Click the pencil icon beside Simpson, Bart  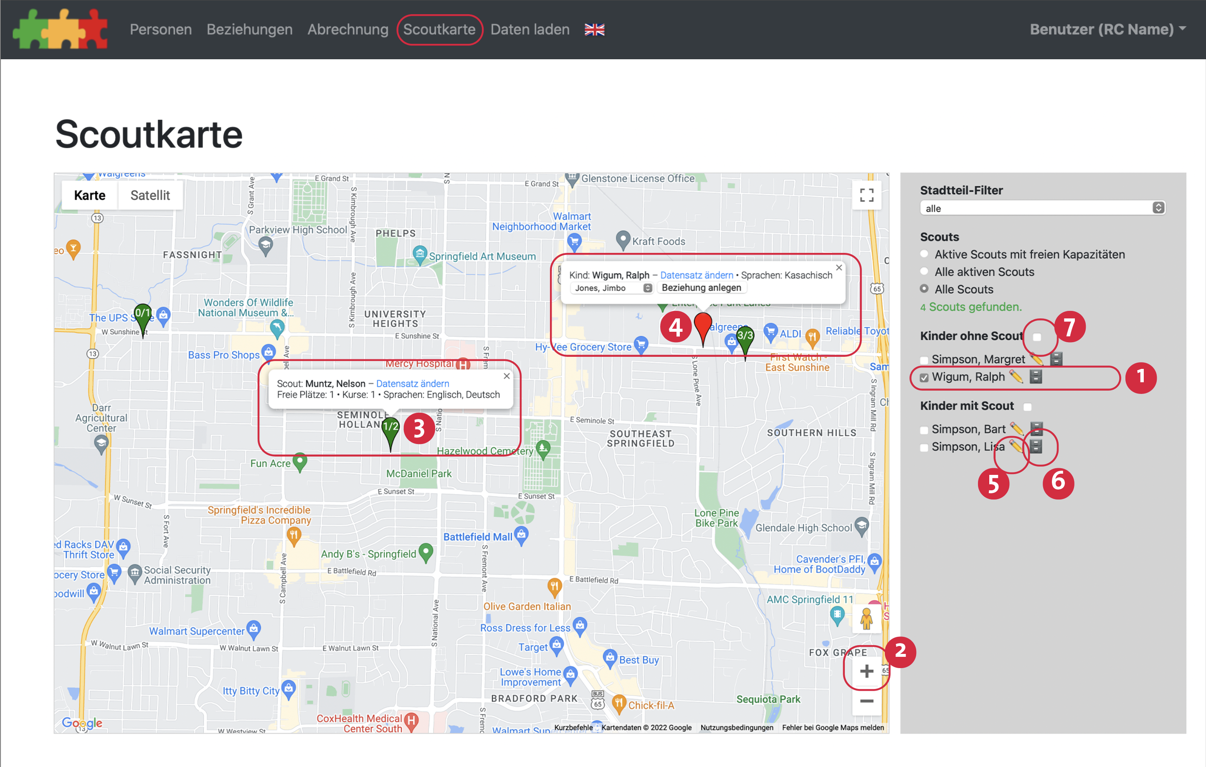click(1016, 428)
